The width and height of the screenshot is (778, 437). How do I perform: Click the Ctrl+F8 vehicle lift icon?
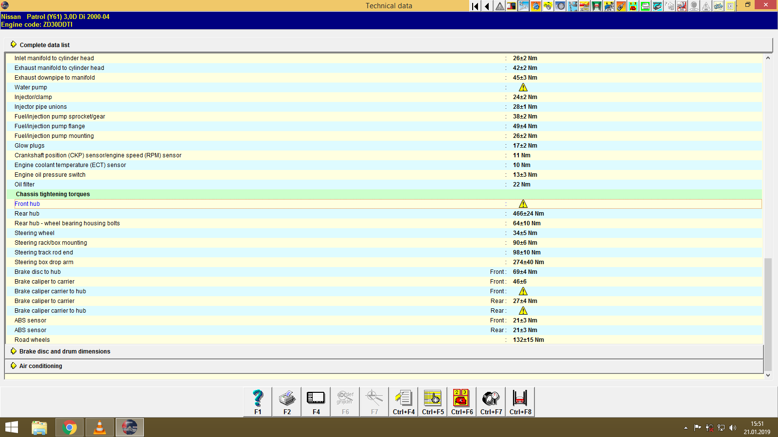520,401
